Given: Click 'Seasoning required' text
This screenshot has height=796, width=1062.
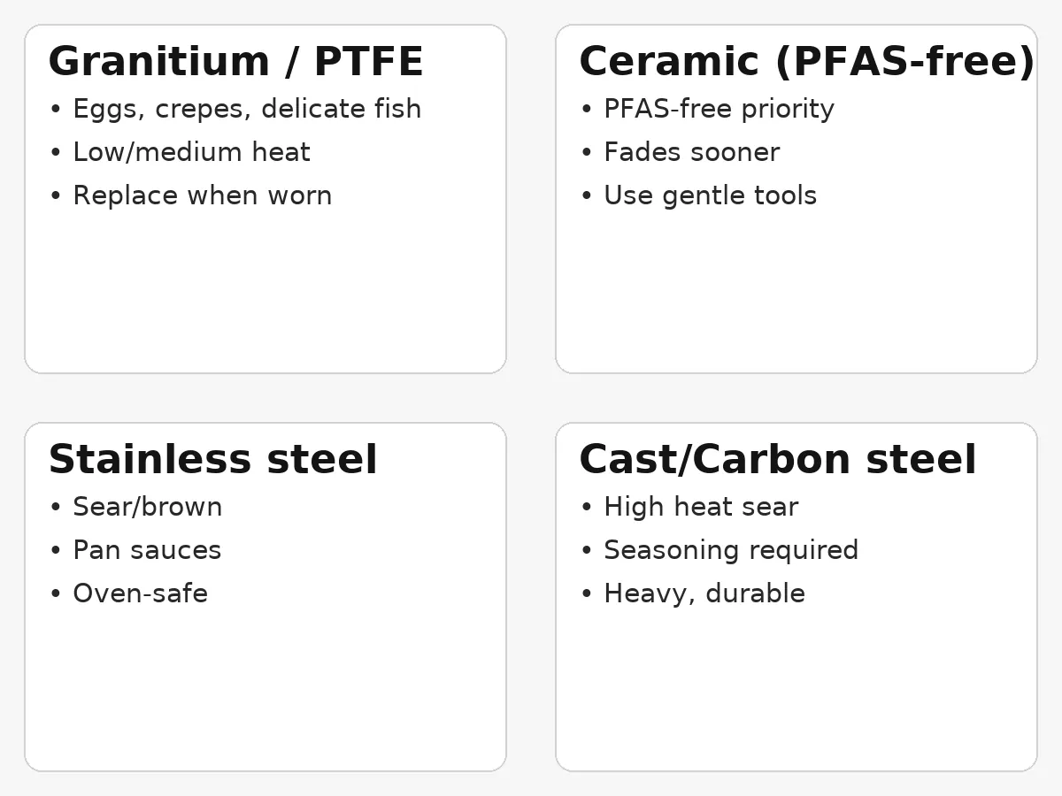Looking at the screenshot, I should 731,550.
